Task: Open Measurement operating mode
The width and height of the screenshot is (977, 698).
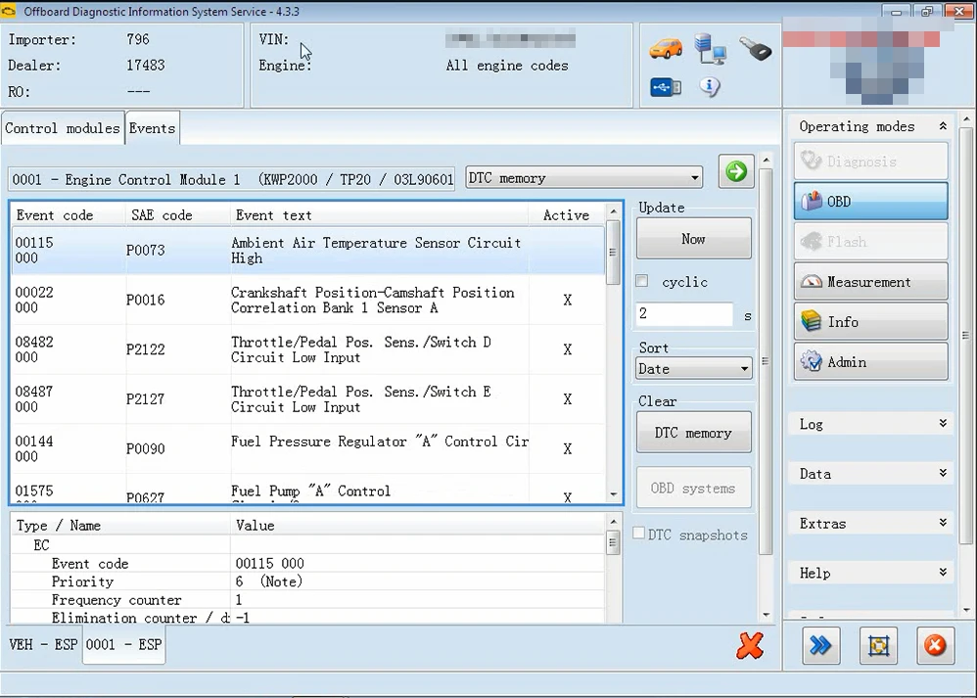Action: click(x=870, y=282)
